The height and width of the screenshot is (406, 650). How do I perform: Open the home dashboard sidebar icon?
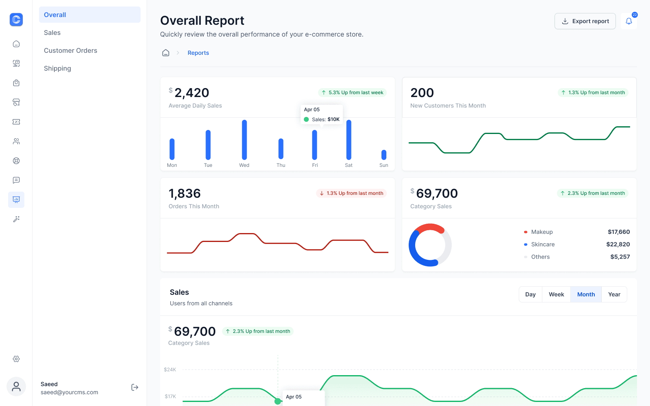coord(16,44)
